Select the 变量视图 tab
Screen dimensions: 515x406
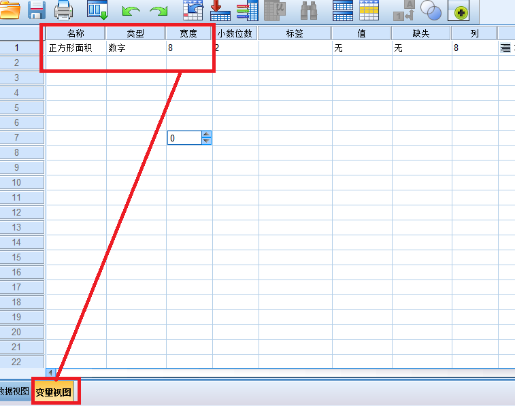pyautogui.click(x=54, y=392)
